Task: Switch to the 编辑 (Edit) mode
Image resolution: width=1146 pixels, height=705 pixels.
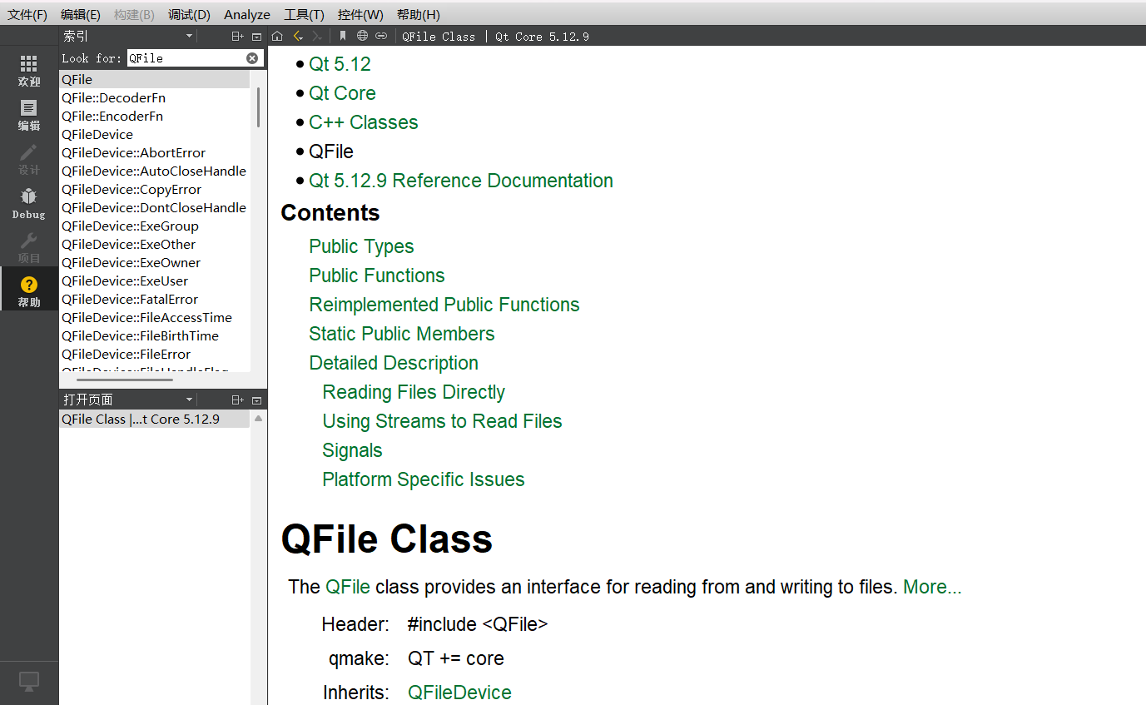Action: [29, 115]
